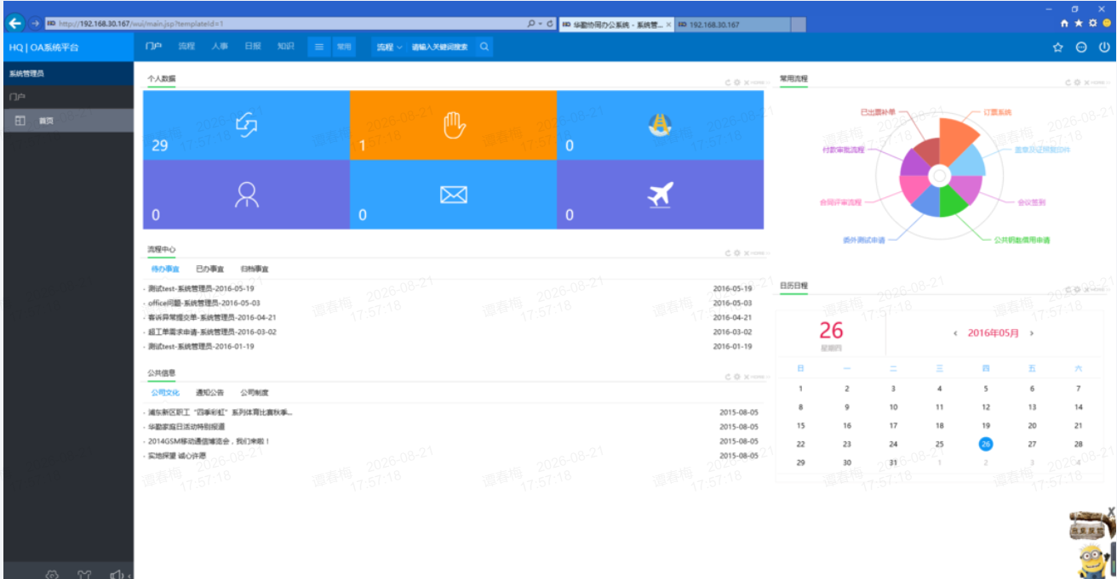Click the more options ellipsis icon in header
The image size is (1117, 579).
(x=1081, y=48)
